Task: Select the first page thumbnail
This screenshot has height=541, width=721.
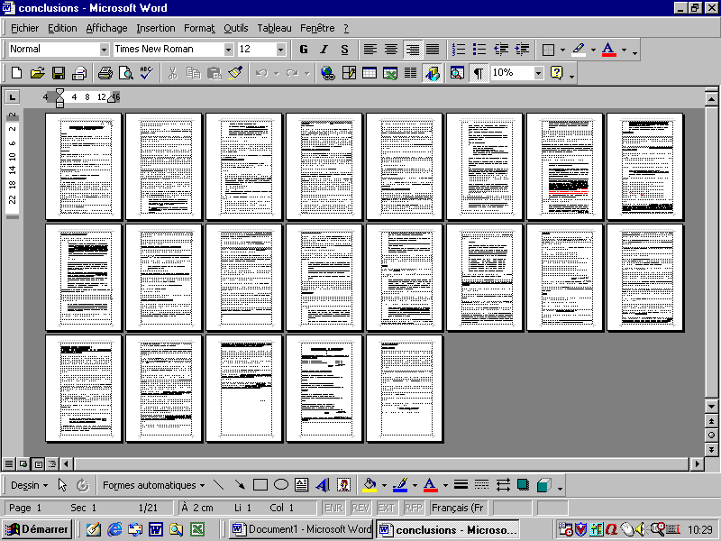Action: click(x=84, y=166)
